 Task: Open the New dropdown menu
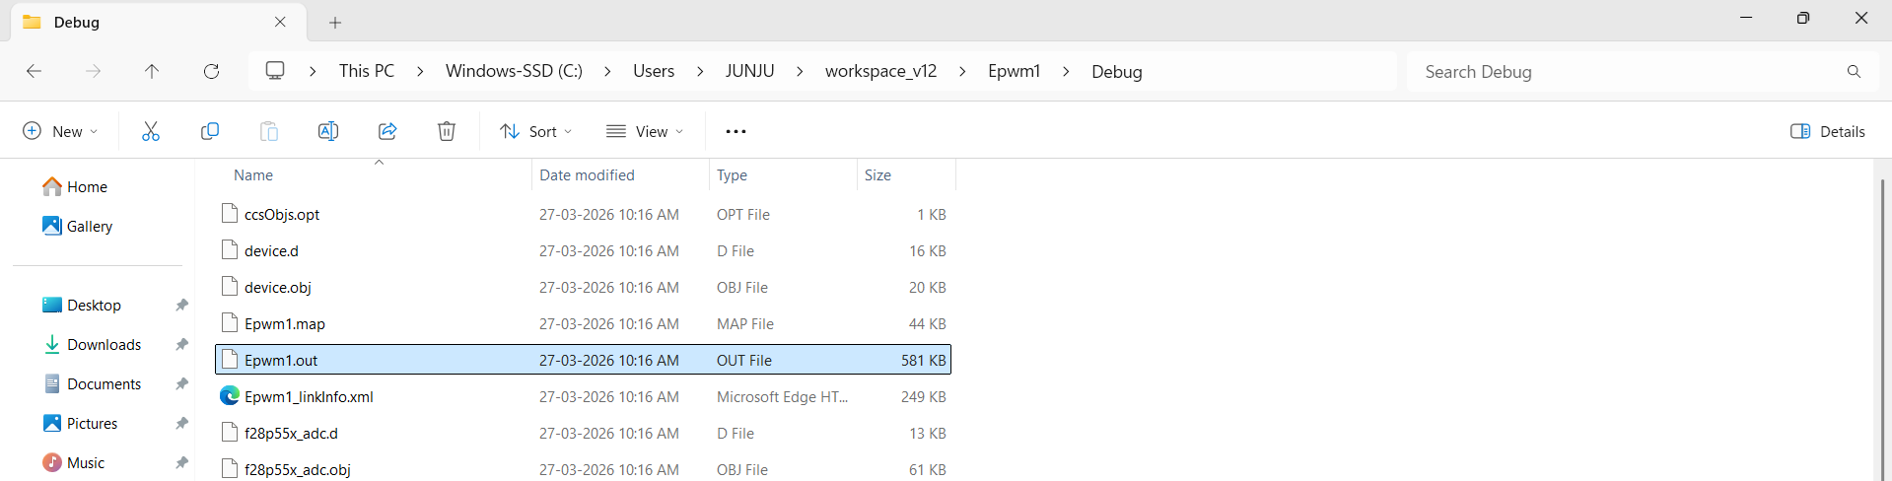(60, 131)
